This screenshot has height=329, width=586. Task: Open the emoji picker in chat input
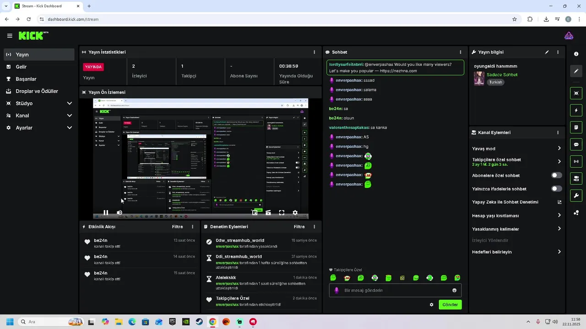(454, 290)
